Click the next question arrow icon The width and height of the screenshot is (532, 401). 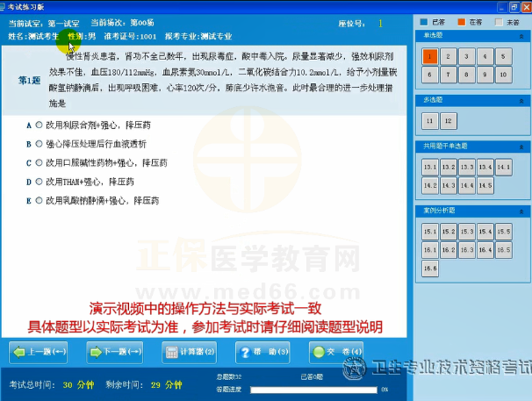(x=98, y=352)
